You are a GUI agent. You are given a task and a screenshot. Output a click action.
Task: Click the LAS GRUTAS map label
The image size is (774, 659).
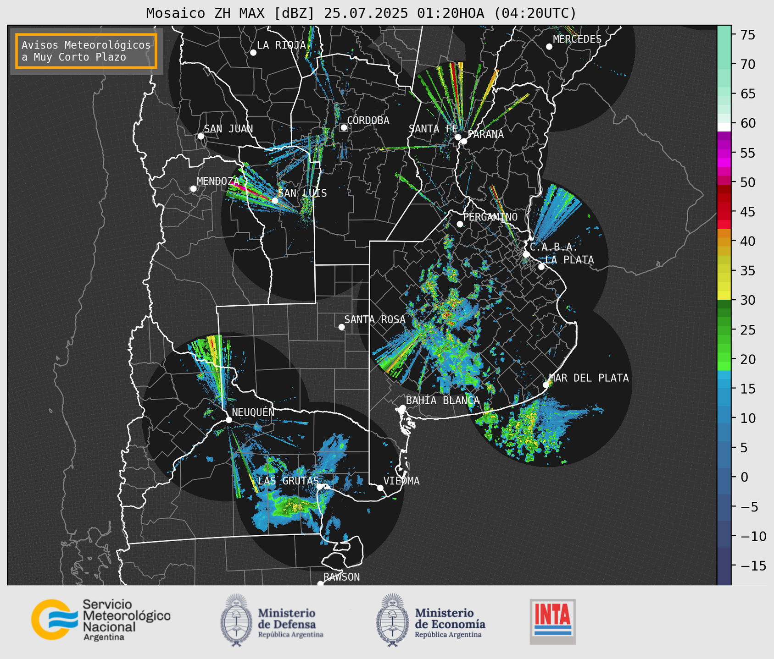point(288,480)
